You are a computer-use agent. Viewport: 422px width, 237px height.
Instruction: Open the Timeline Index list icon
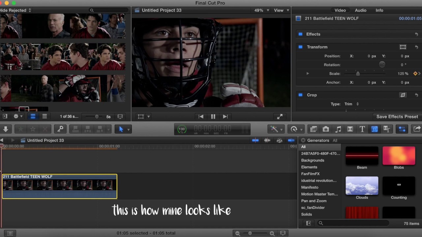pos(10,233)
